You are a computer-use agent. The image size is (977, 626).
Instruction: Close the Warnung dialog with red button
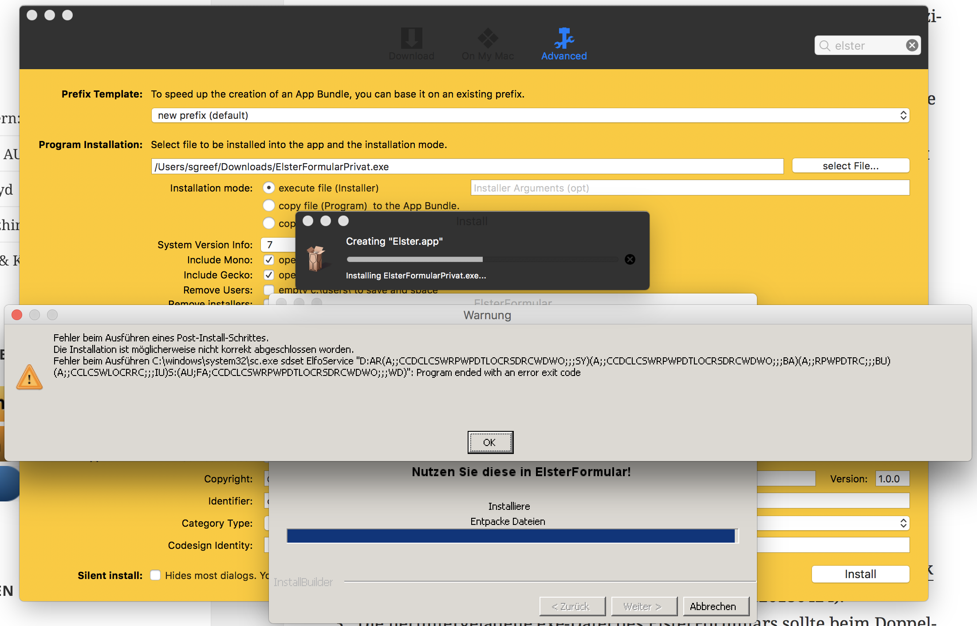17,315
